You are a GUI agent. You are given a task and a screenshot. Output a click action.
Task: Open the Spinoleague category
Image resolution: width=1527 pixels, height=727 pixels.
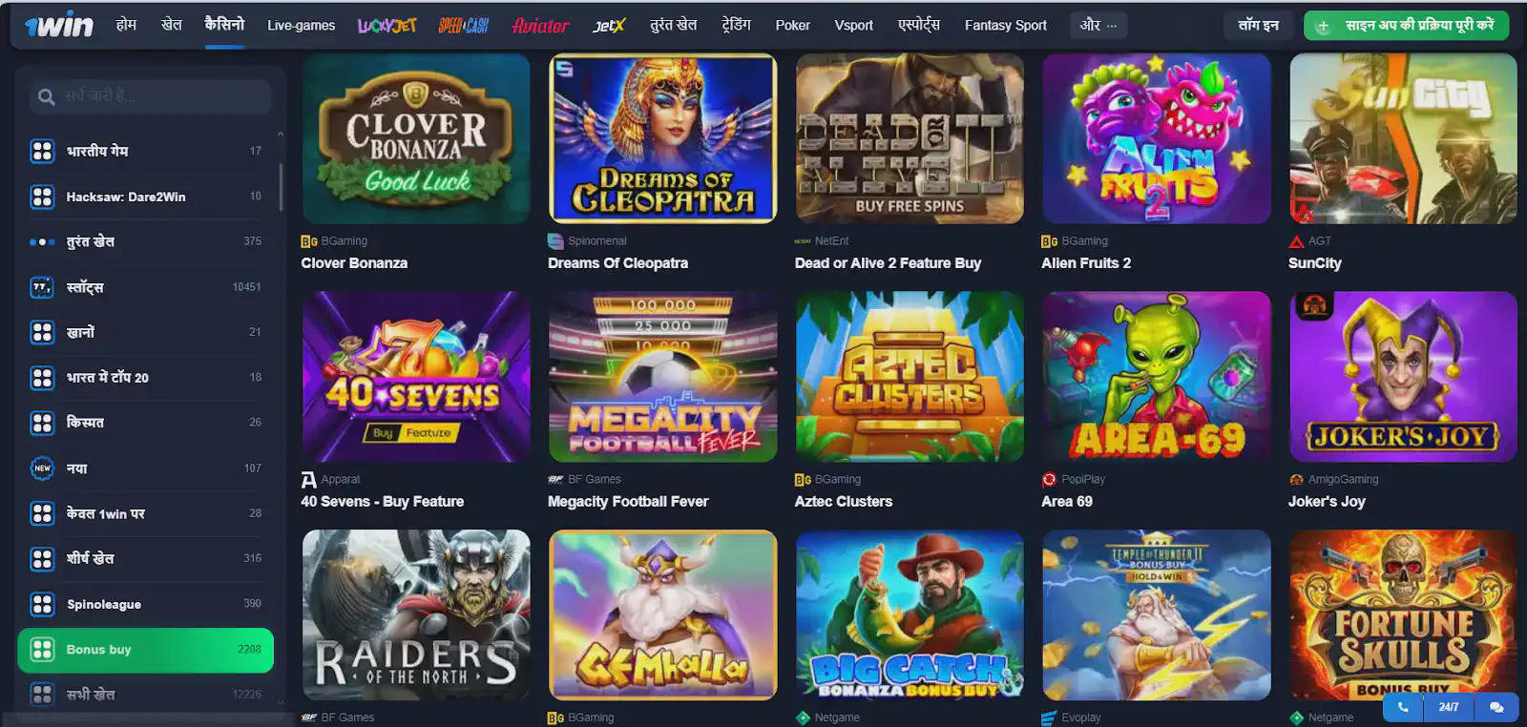click(x=145, y=604)
